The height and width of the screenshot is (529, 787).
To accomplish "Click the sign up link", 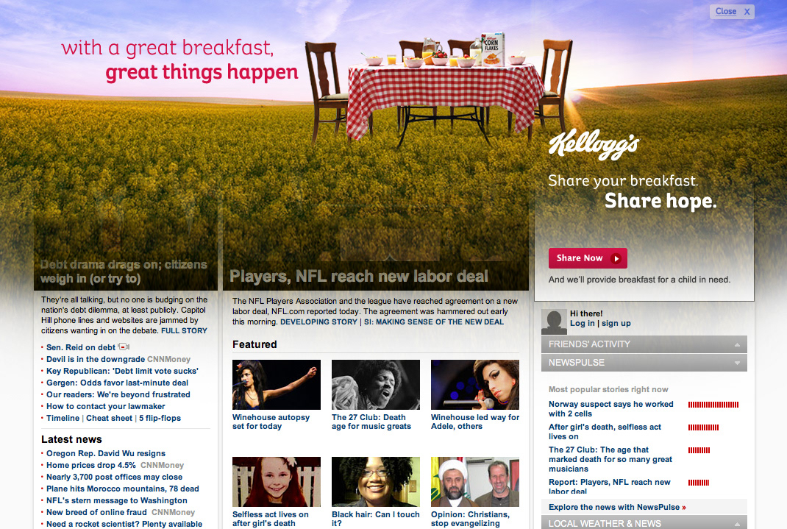I will (616, 323).
